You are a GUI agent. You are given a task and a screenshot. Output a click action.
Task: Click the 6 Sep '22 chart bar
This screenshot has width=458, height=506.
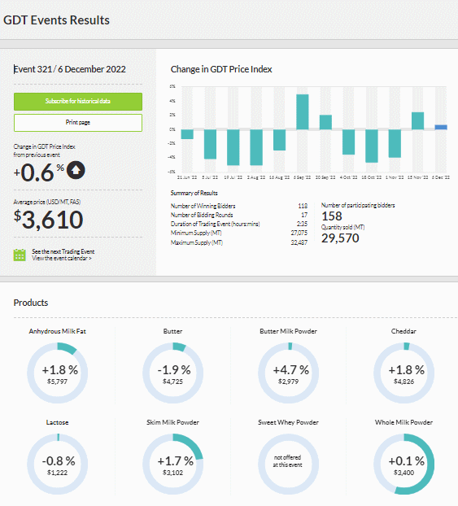[x=303, y=112]
